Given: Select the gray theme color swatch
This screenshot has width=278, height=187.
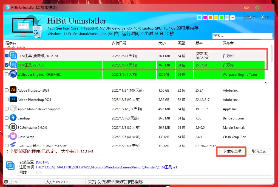Looking at the screenshot, I should click(x=227, y=17).
